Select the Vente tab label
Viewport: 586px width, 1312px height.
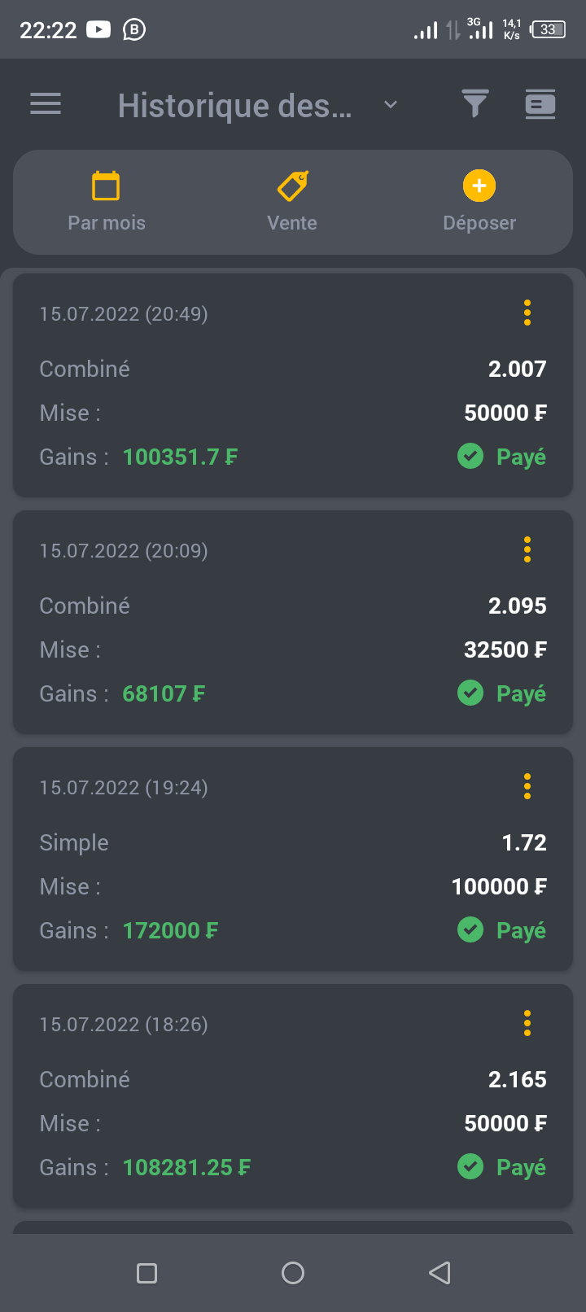point(292,223)
